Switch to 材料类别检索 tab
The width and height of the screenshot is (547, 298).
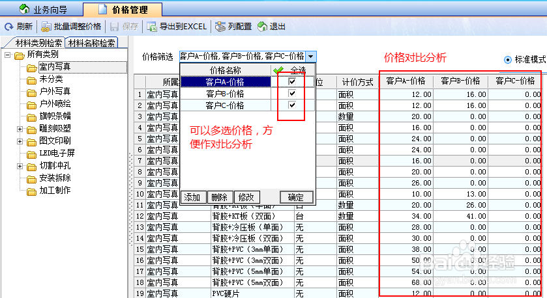[x=38, y=43]
